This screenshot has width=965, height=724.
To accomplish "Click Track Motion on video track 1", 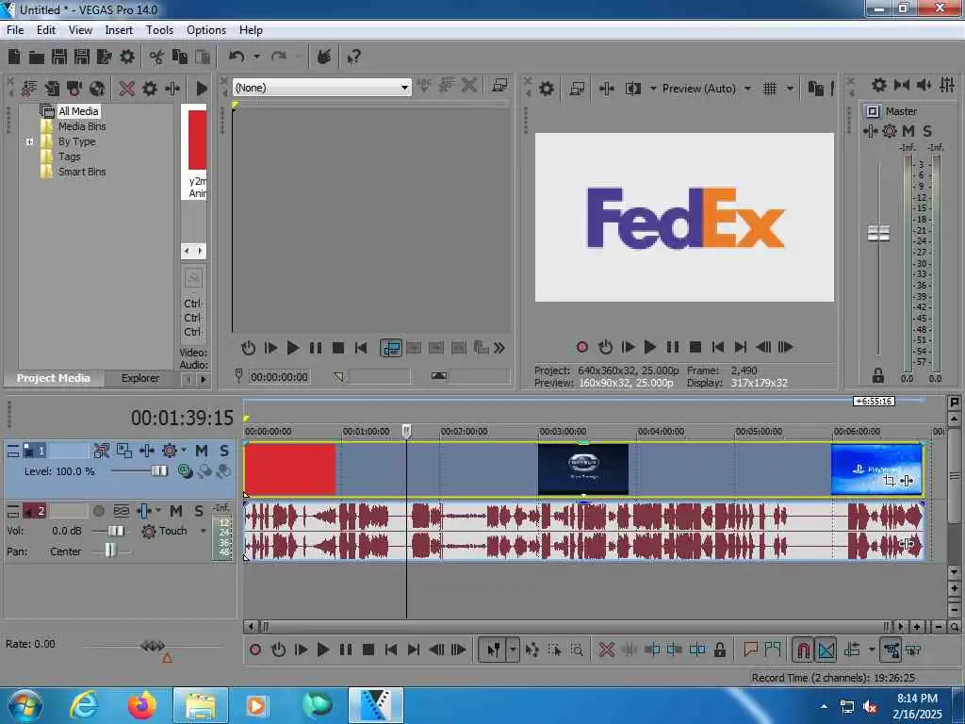I will click(124, 451).
